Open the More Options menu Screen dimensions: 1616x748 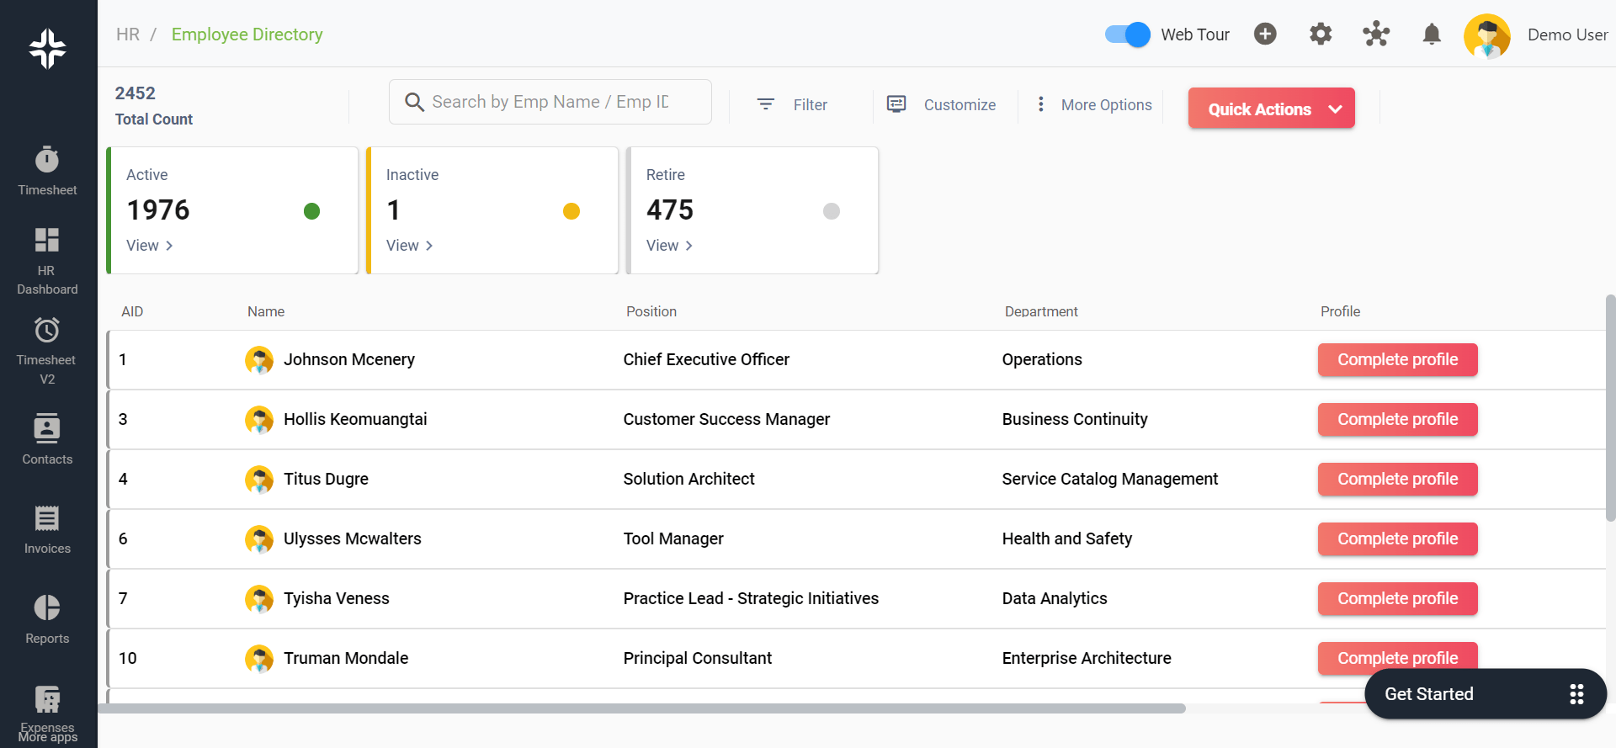click(1095, 104)
